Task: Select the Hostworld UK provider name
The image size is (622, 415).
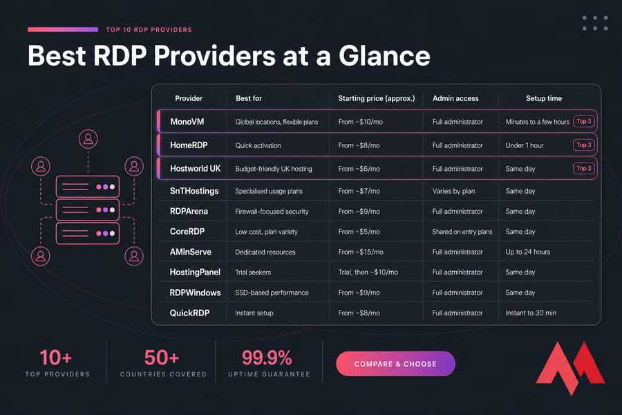Action: point(195,168)
